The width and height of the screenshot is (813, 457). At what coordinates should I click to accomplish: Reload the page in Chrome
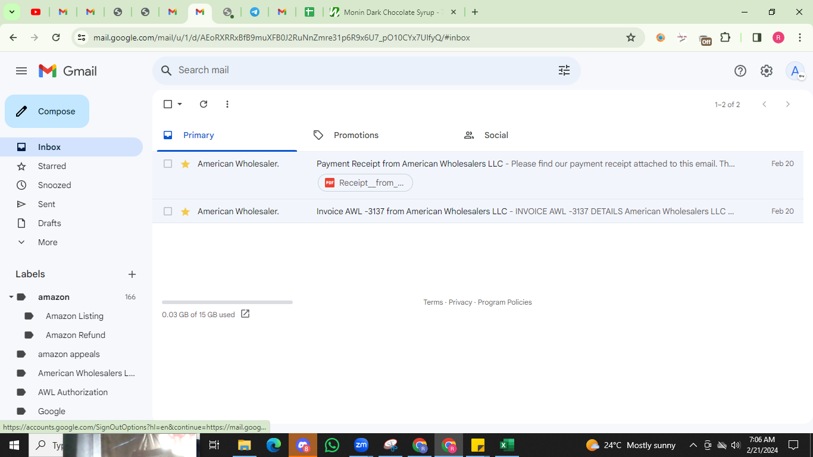click(x=56, y=37)
